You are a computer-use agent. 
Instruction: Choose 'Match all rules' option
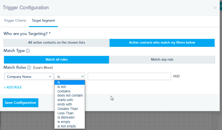(56, 59)
